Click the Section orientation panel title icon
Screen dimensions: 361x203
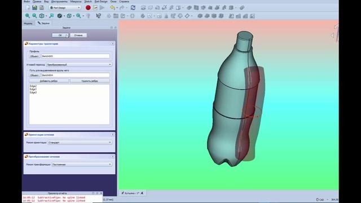click(27, 134)
